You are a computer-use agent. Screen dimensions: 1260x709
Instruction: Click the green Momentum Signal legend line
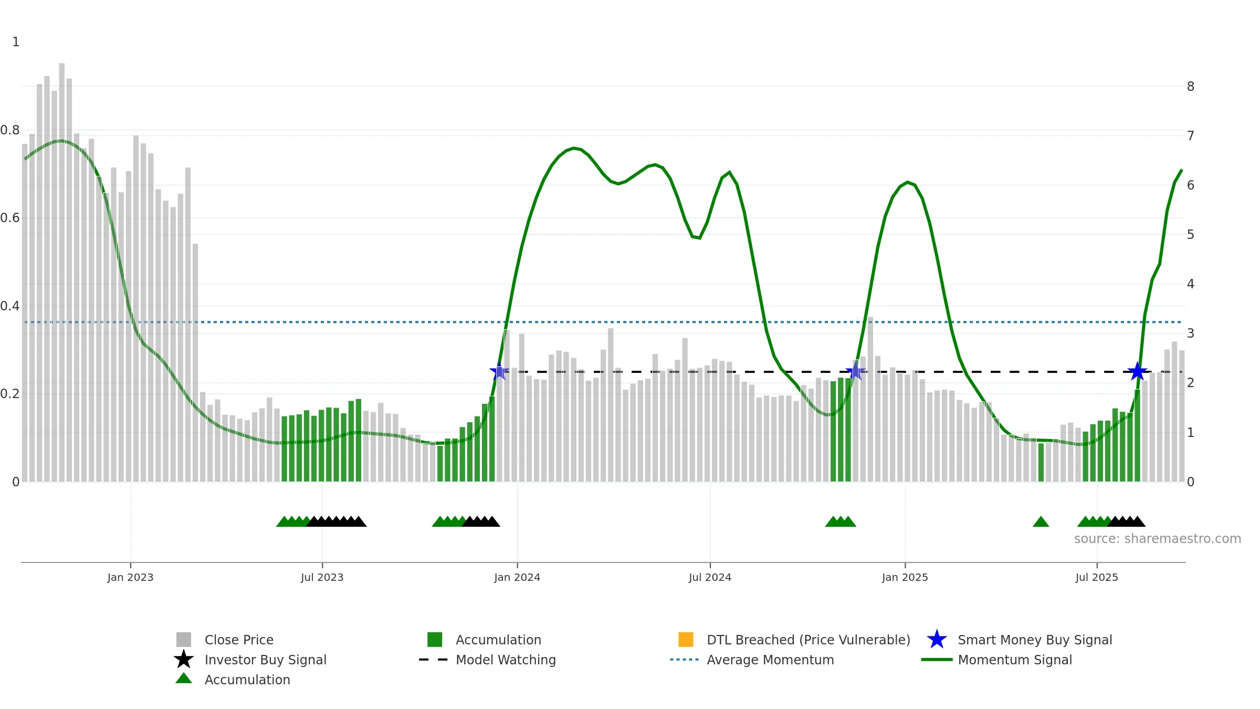click(937, 660)
